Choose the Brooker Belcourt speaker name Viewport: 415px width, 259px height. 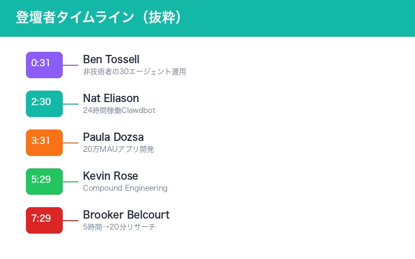click(x=126, y=215)
